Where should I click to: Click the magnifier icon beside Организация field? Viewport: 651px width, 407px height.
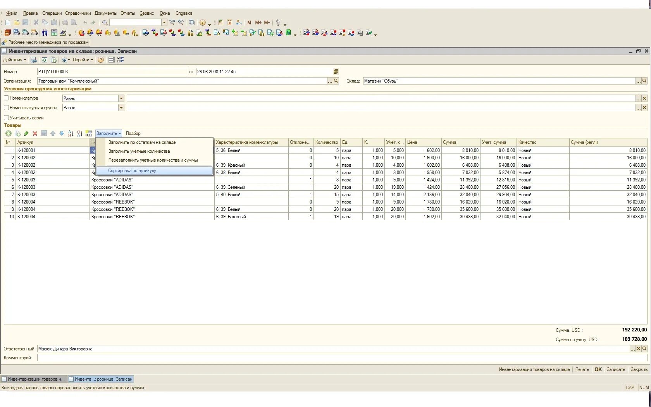pyautogui.click(x=336, y=81)
